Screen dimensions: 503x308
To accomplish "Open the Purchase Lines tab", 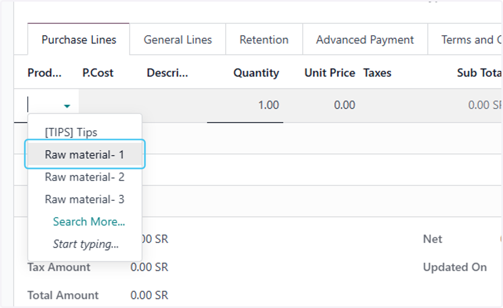I will (x=79, y=40).
